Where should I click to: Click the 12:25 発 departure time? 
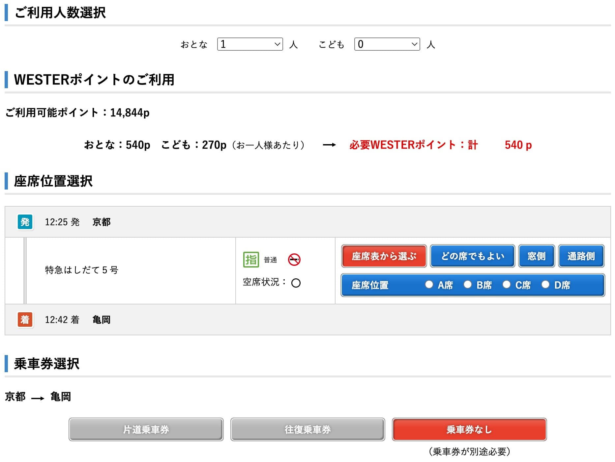(62, 222)
